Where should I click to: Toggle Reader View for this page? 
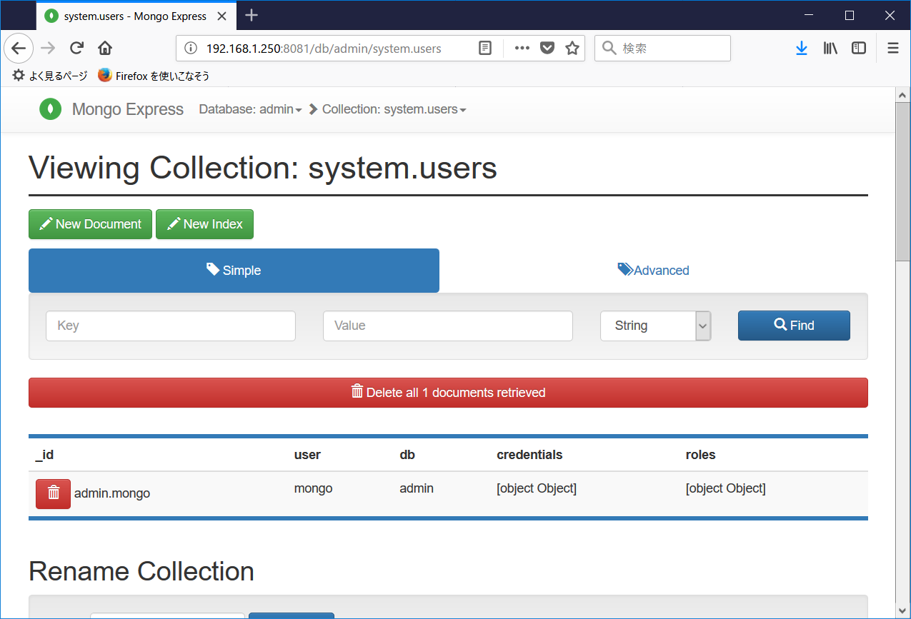(485, 48)
